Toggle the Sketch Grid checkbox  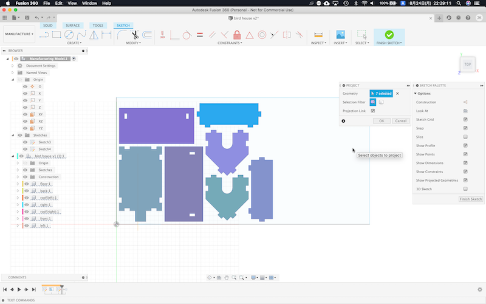coord(465,119)
